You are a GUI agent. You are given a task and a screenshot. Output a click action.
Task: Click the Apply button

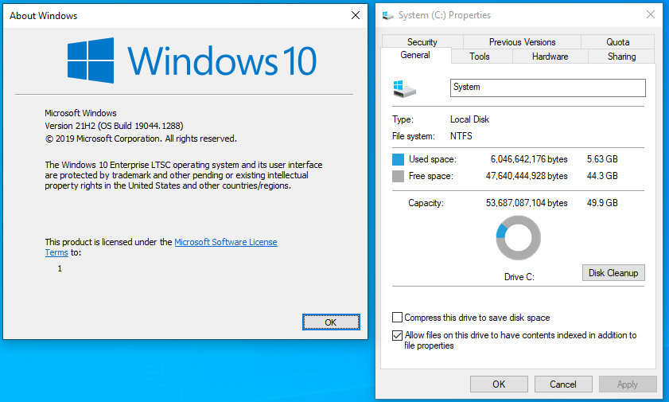(x=627, y=384)
